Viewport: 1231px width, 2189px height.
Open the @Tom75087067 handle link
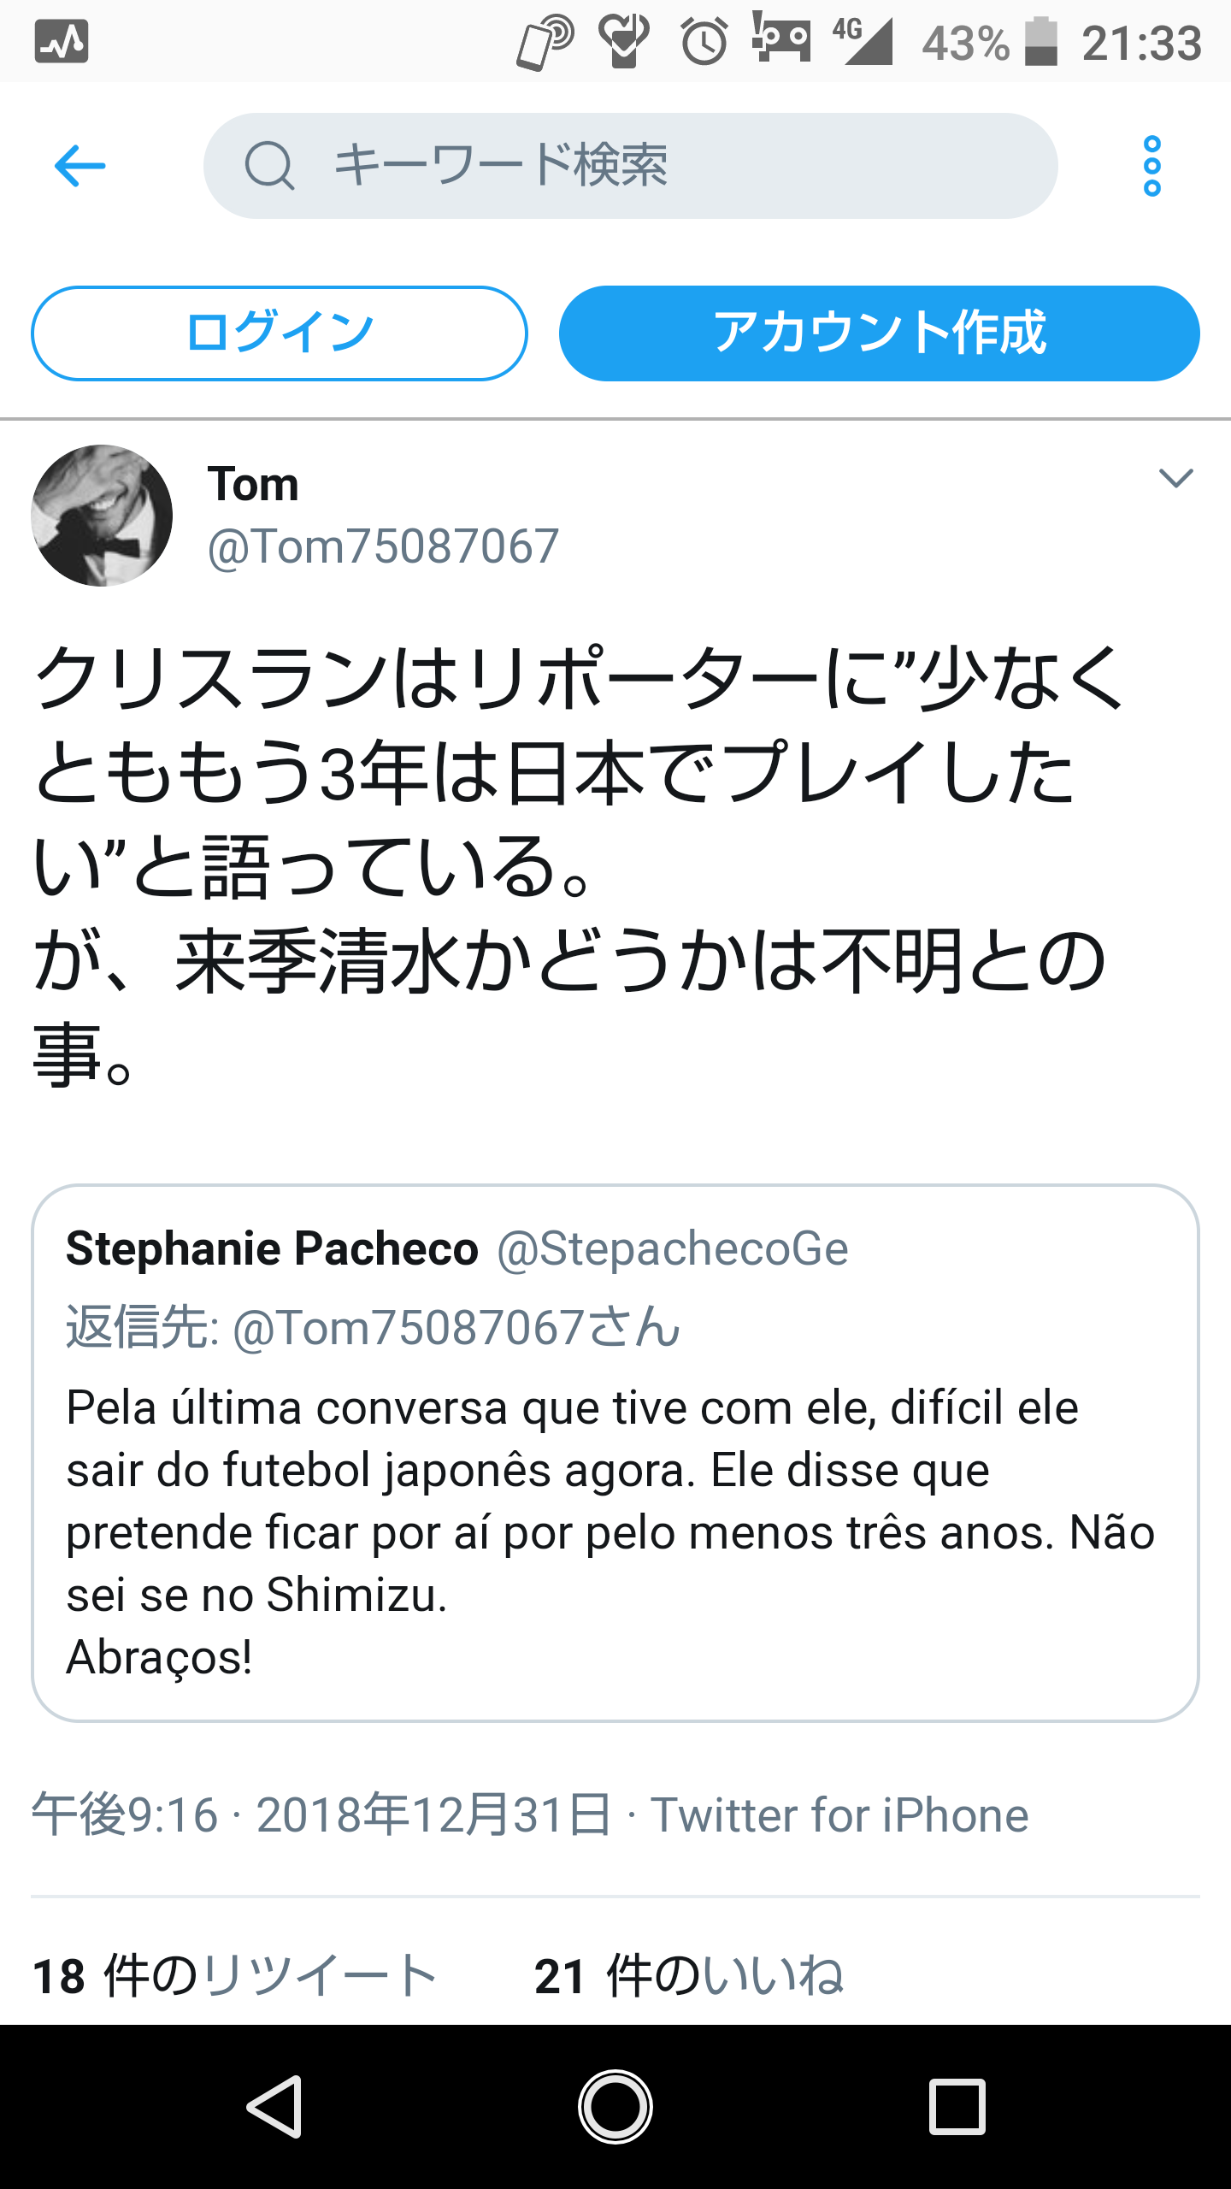click(383, 546)
